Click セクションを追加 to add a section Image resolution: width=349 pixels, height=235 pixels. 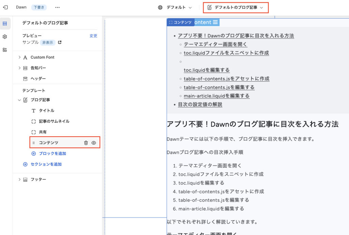(46, 164)
